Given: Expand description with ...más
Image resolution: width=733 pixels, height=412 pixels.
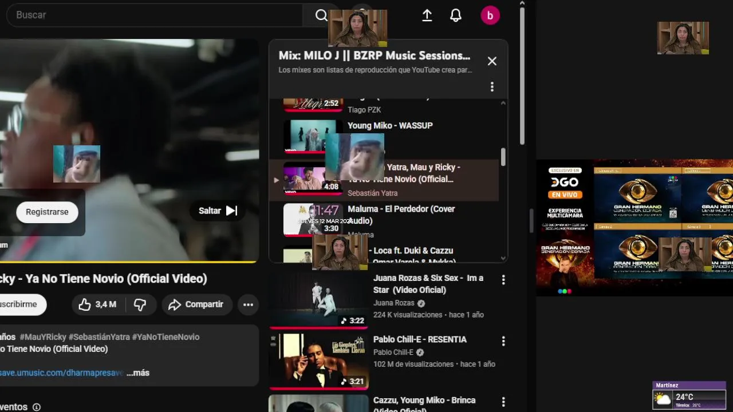Looking at the screenshot, I should [x=138, y=373].
